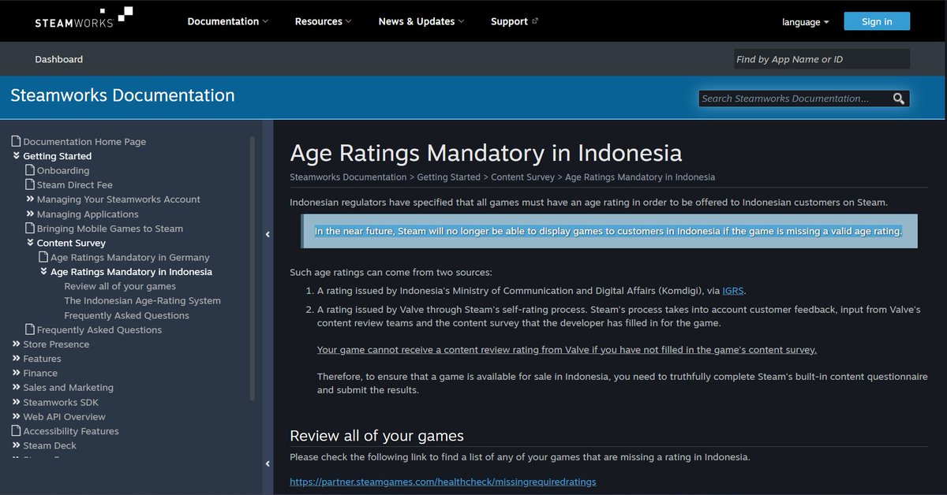The height and width of the screenshot is (495, 947).
Task: Click the sidebar Frequently Asked Questions page icon
Action: 30,329
